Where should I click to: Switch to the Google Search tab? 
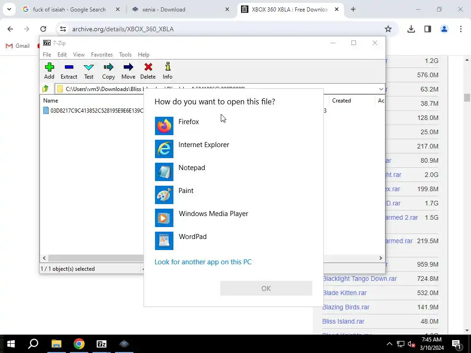coord(69,10)
